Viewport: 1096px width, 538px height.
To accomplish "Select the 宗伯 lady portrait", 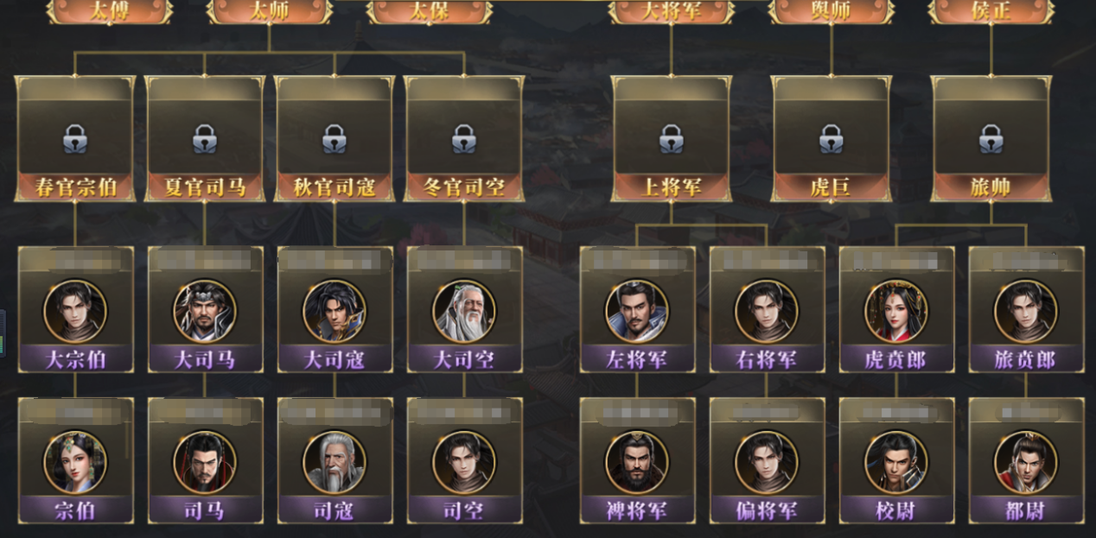I will pos(75,462).
